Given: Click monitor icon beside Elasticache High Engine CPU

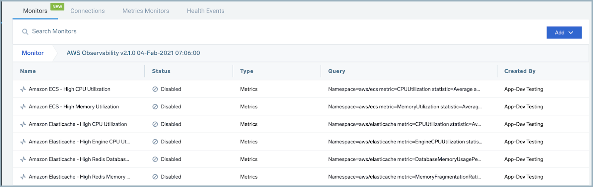Looking at the screenshot, I should (x=23, y=142).
